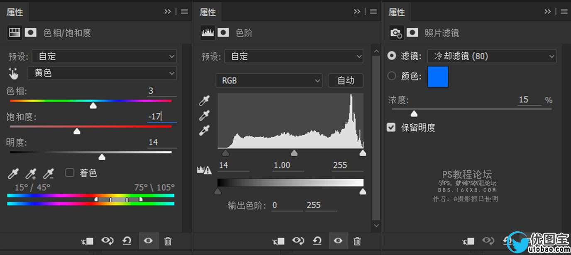Click the clip to layer icon in Levels panel
Viewport: 571px width, 255px height.
click(278, 241)
